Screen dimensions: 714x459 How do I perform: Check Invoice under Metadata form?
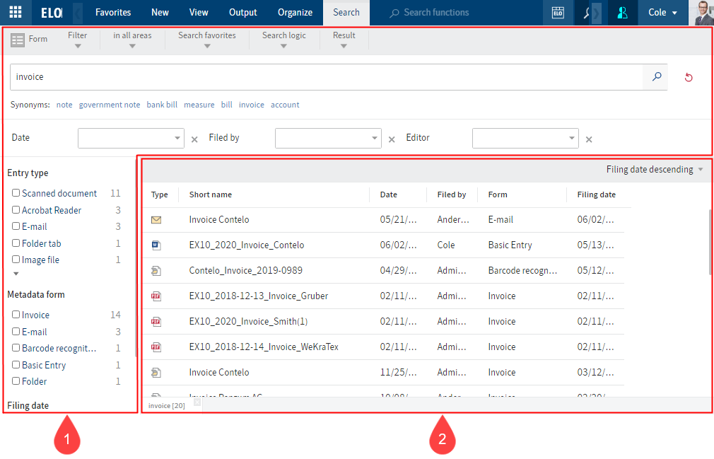coord(16,315)
